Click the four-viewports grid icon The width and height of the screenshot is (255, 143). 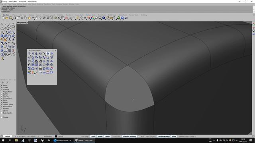[x=63, y=18]
